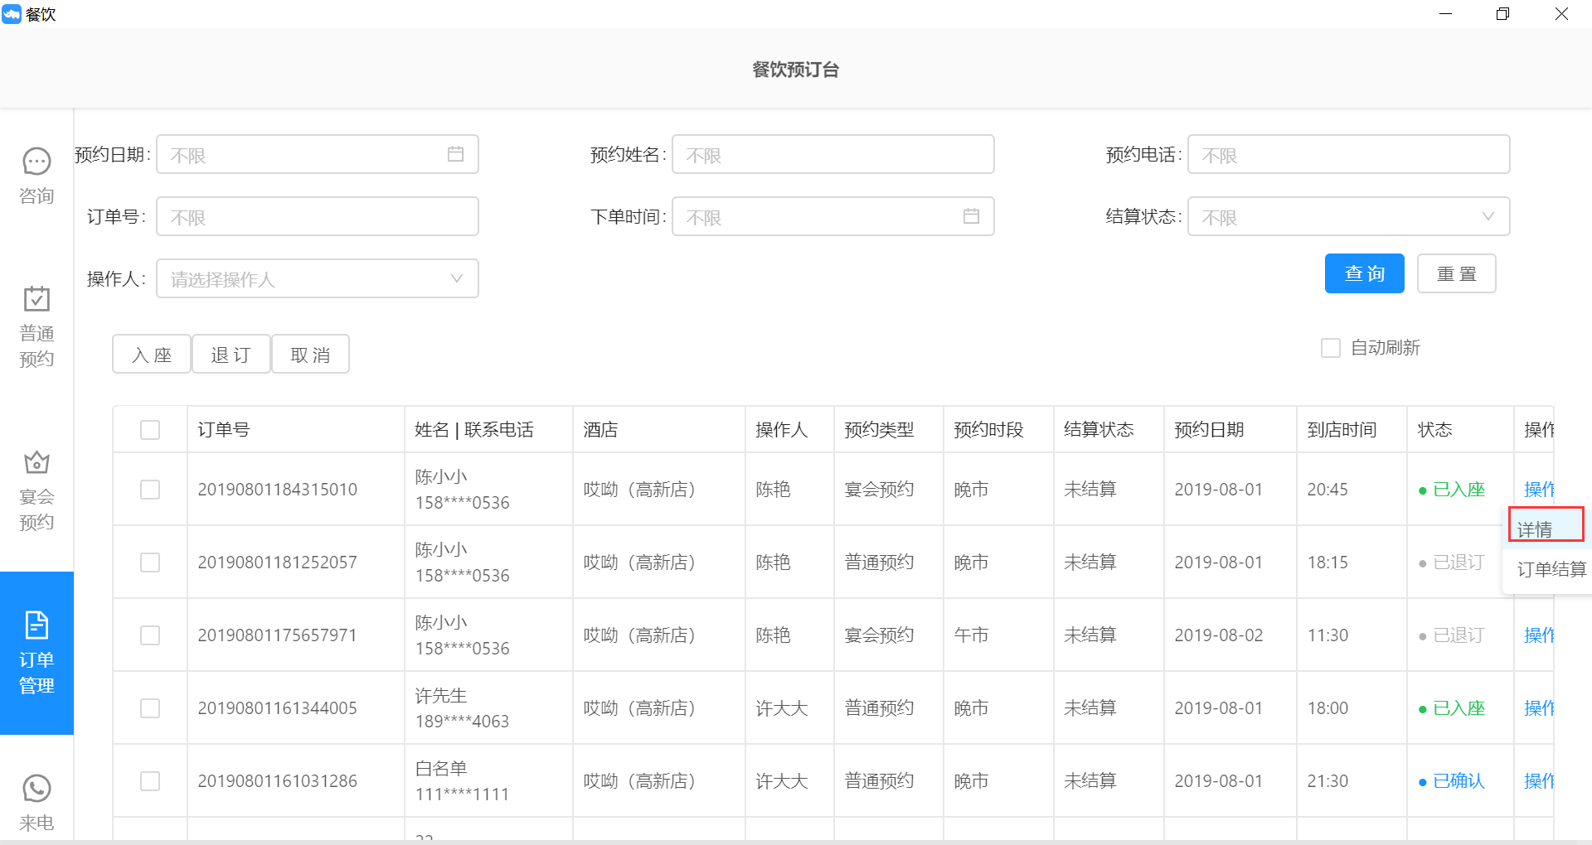Open 操作 dropdown for order 20190801175657971

(1539, 635)
